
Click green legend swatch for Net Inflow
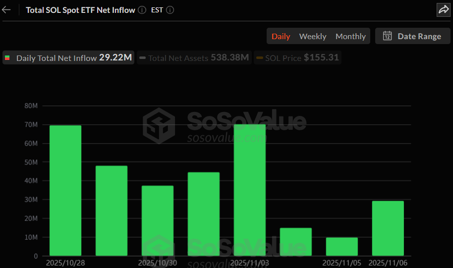[x=7, y=58]
